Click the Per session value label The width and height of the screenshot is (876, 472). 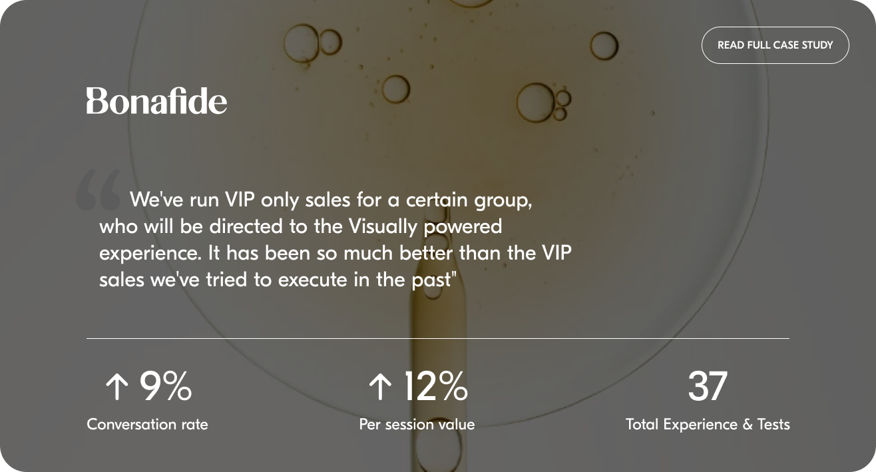click(417, 424)
